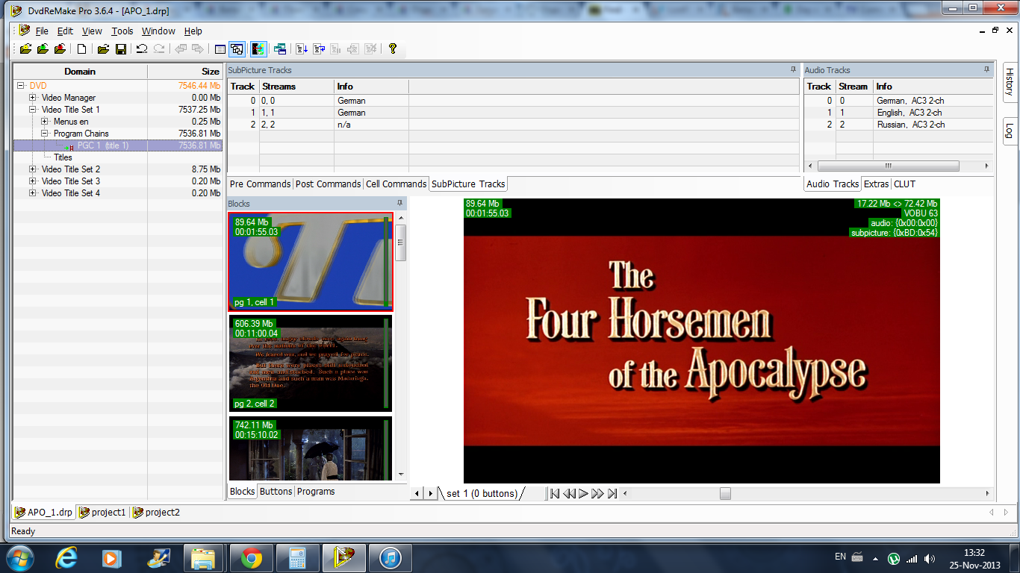Select the Titles tree item
Viewport: 1020px width, 573px height.
coord(63,157)
